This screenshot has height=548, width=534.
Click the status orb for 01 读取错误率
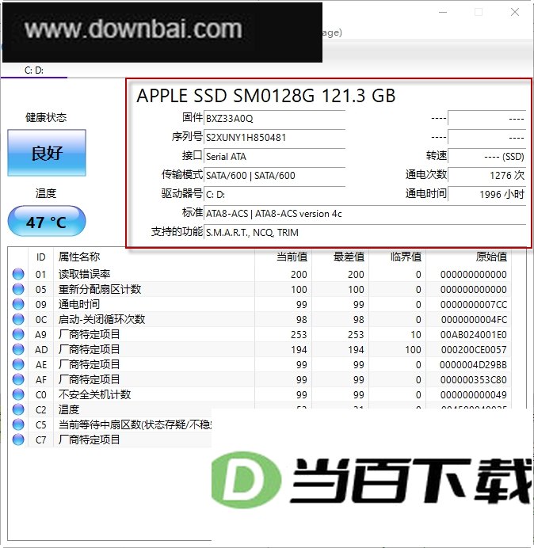click(x=18, y=274)
